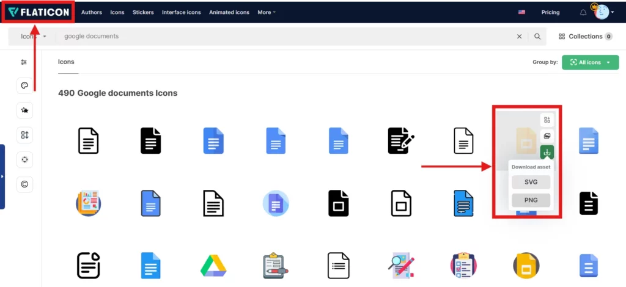
Task: Open the Icons search type dropdown
Action: click(x=34, y=37)
